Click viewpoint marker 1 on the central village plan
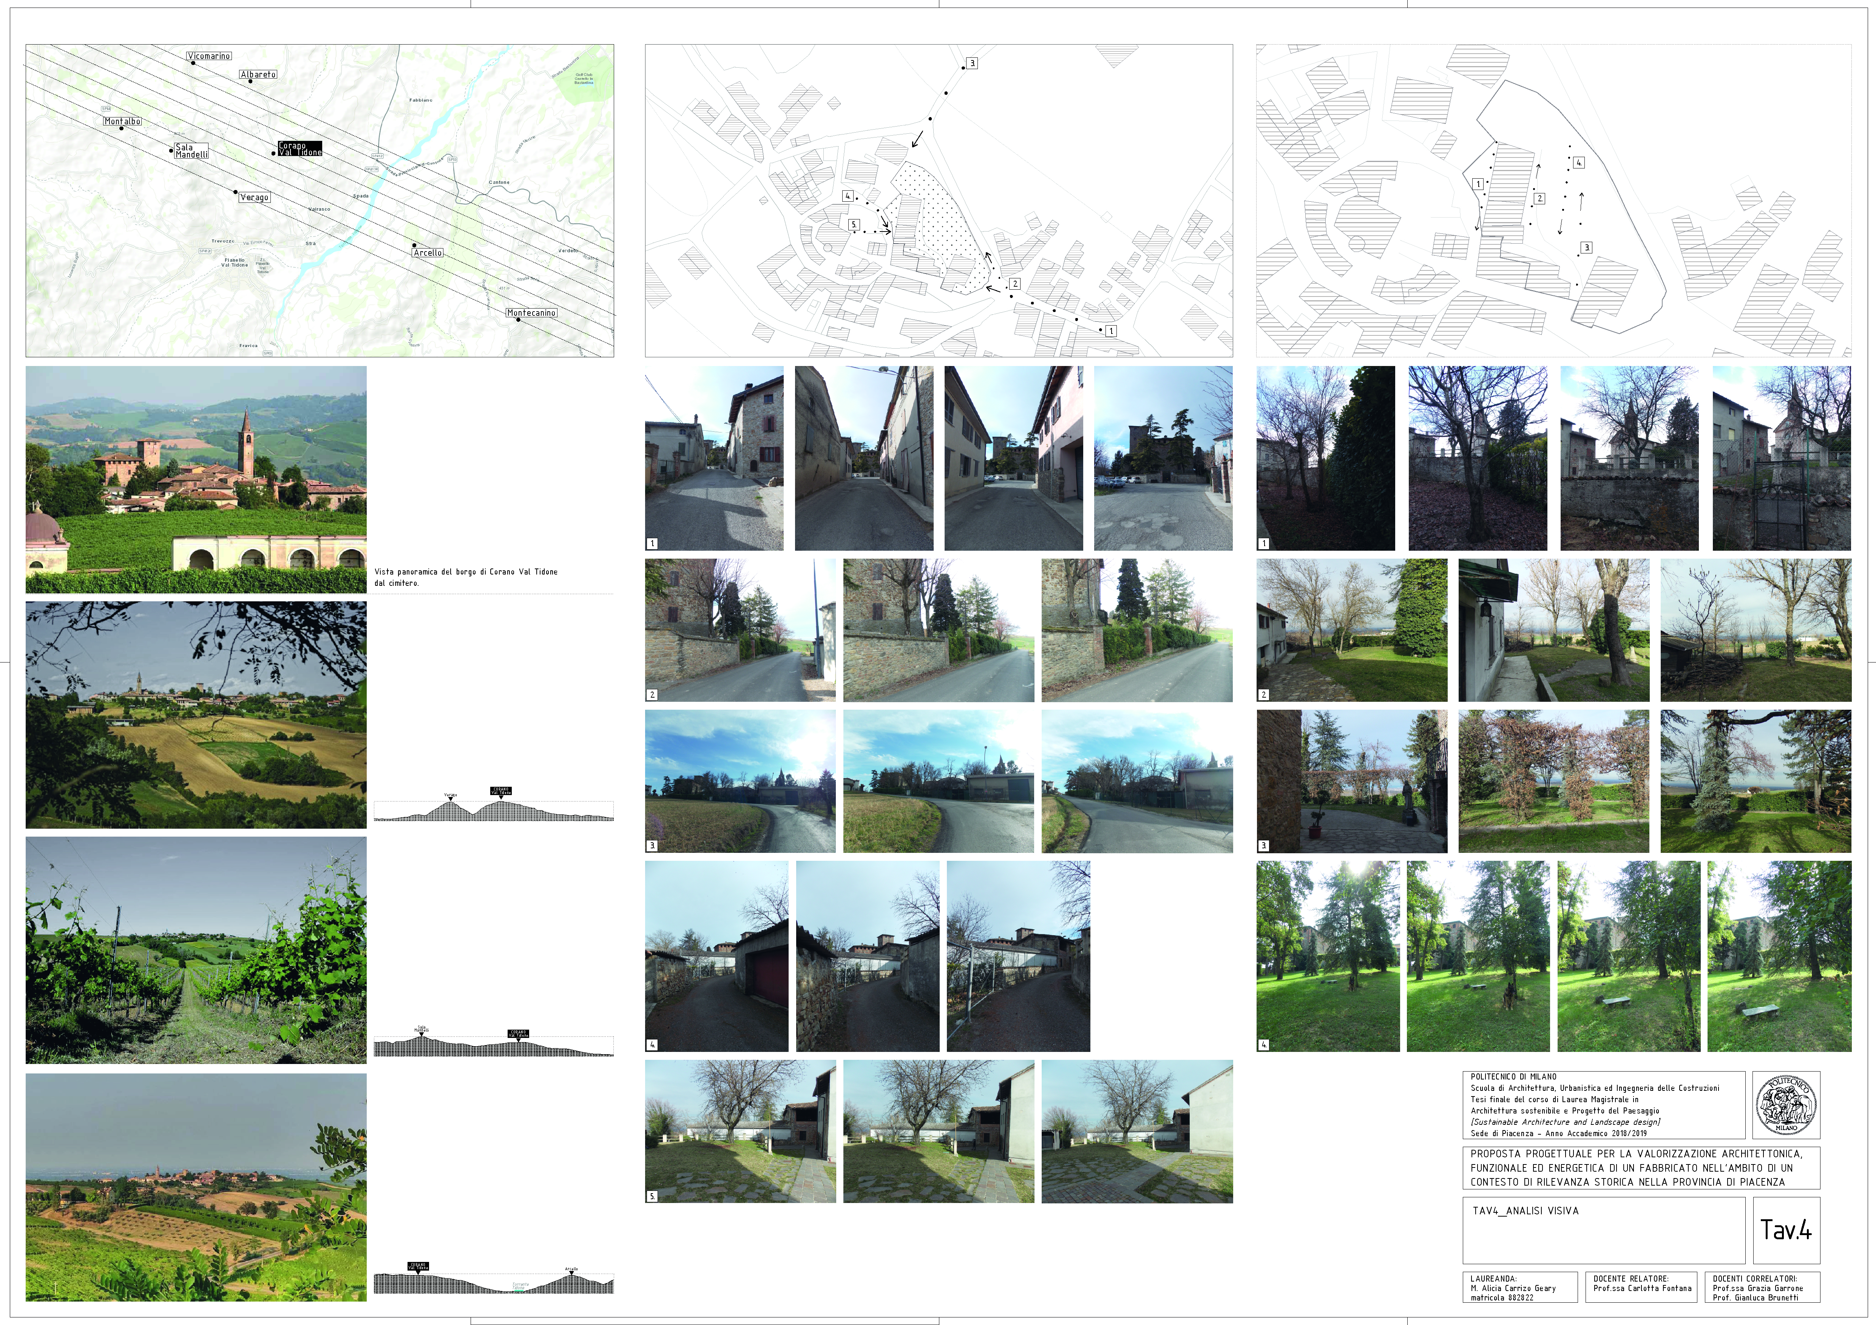 [1110, 331]
